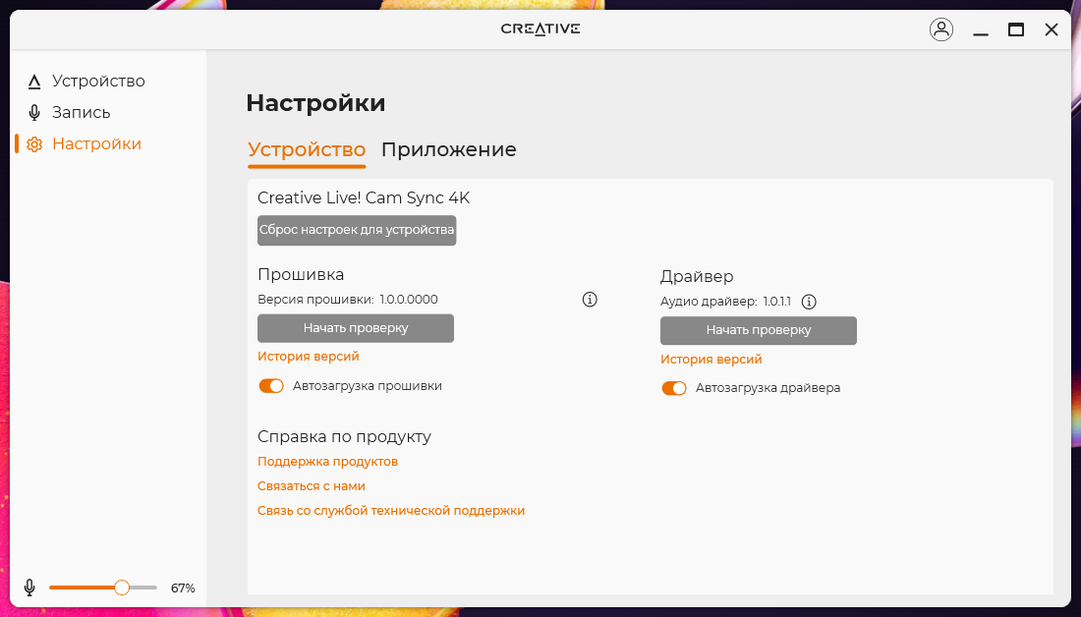Open Устройство section in sidebar

coord(98,82)
